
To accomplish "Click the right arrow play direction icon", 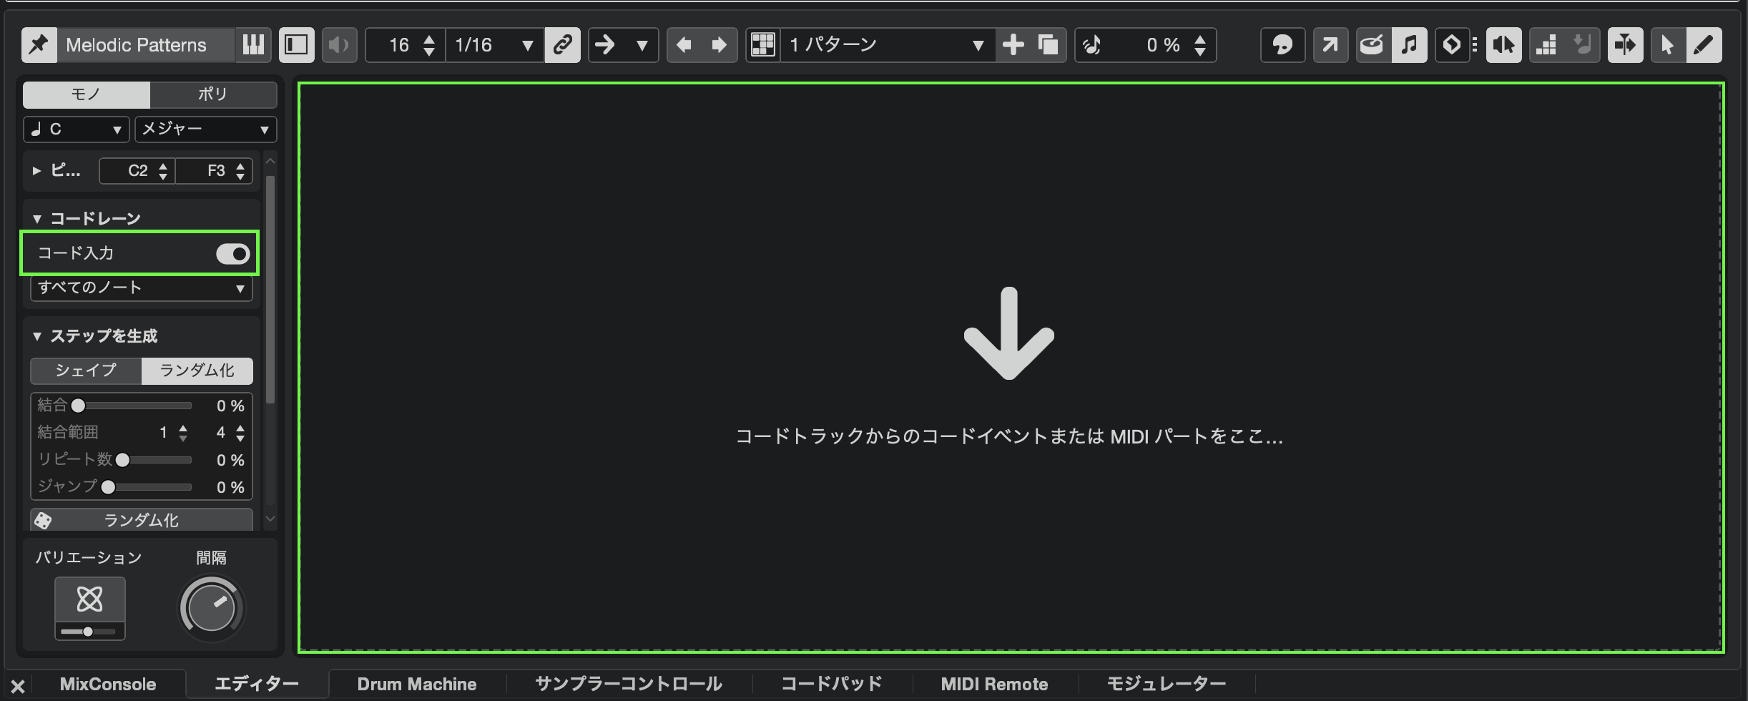I will click(x=606, y=45).
